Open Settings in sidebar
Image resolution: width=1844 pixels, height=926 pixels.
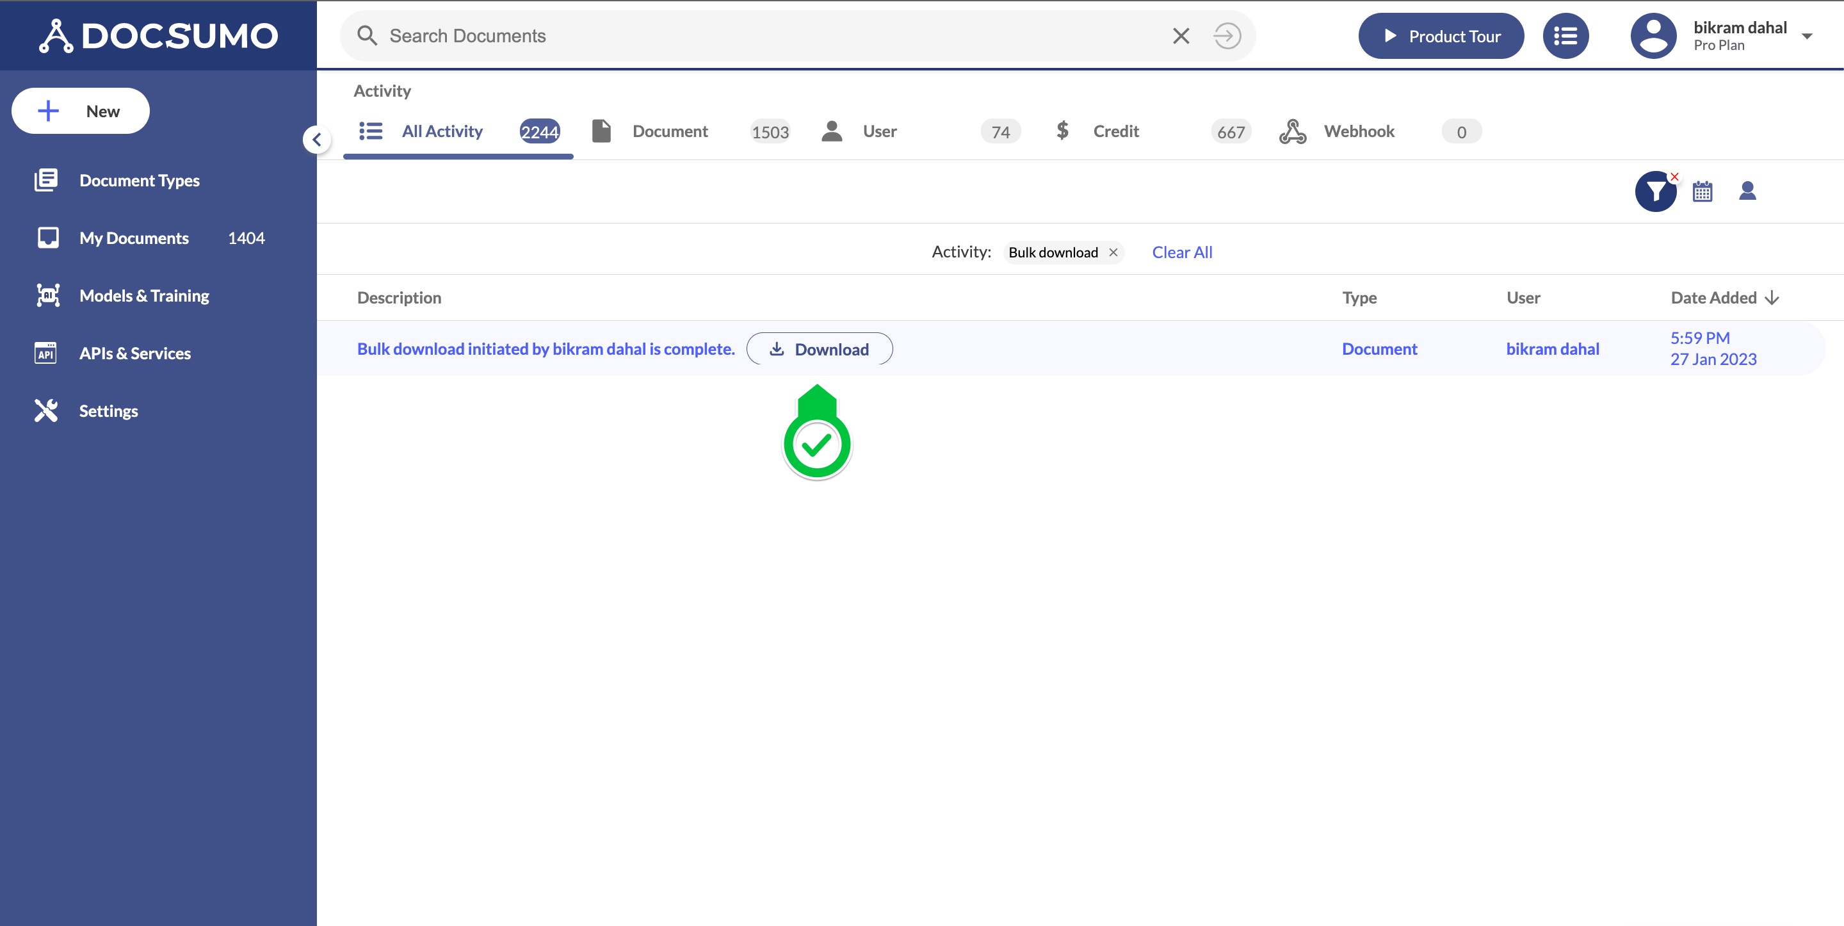point(108,411)
